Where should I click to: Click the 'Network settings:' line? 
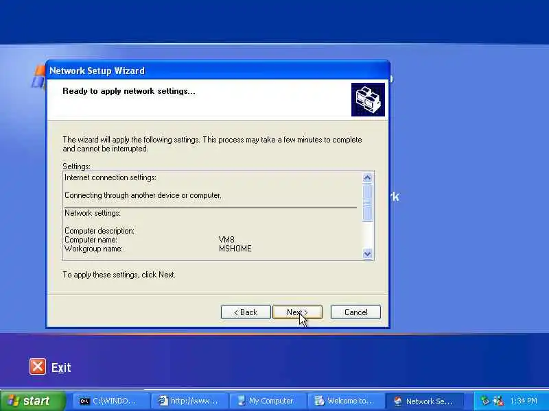click(x=93, y=213)
